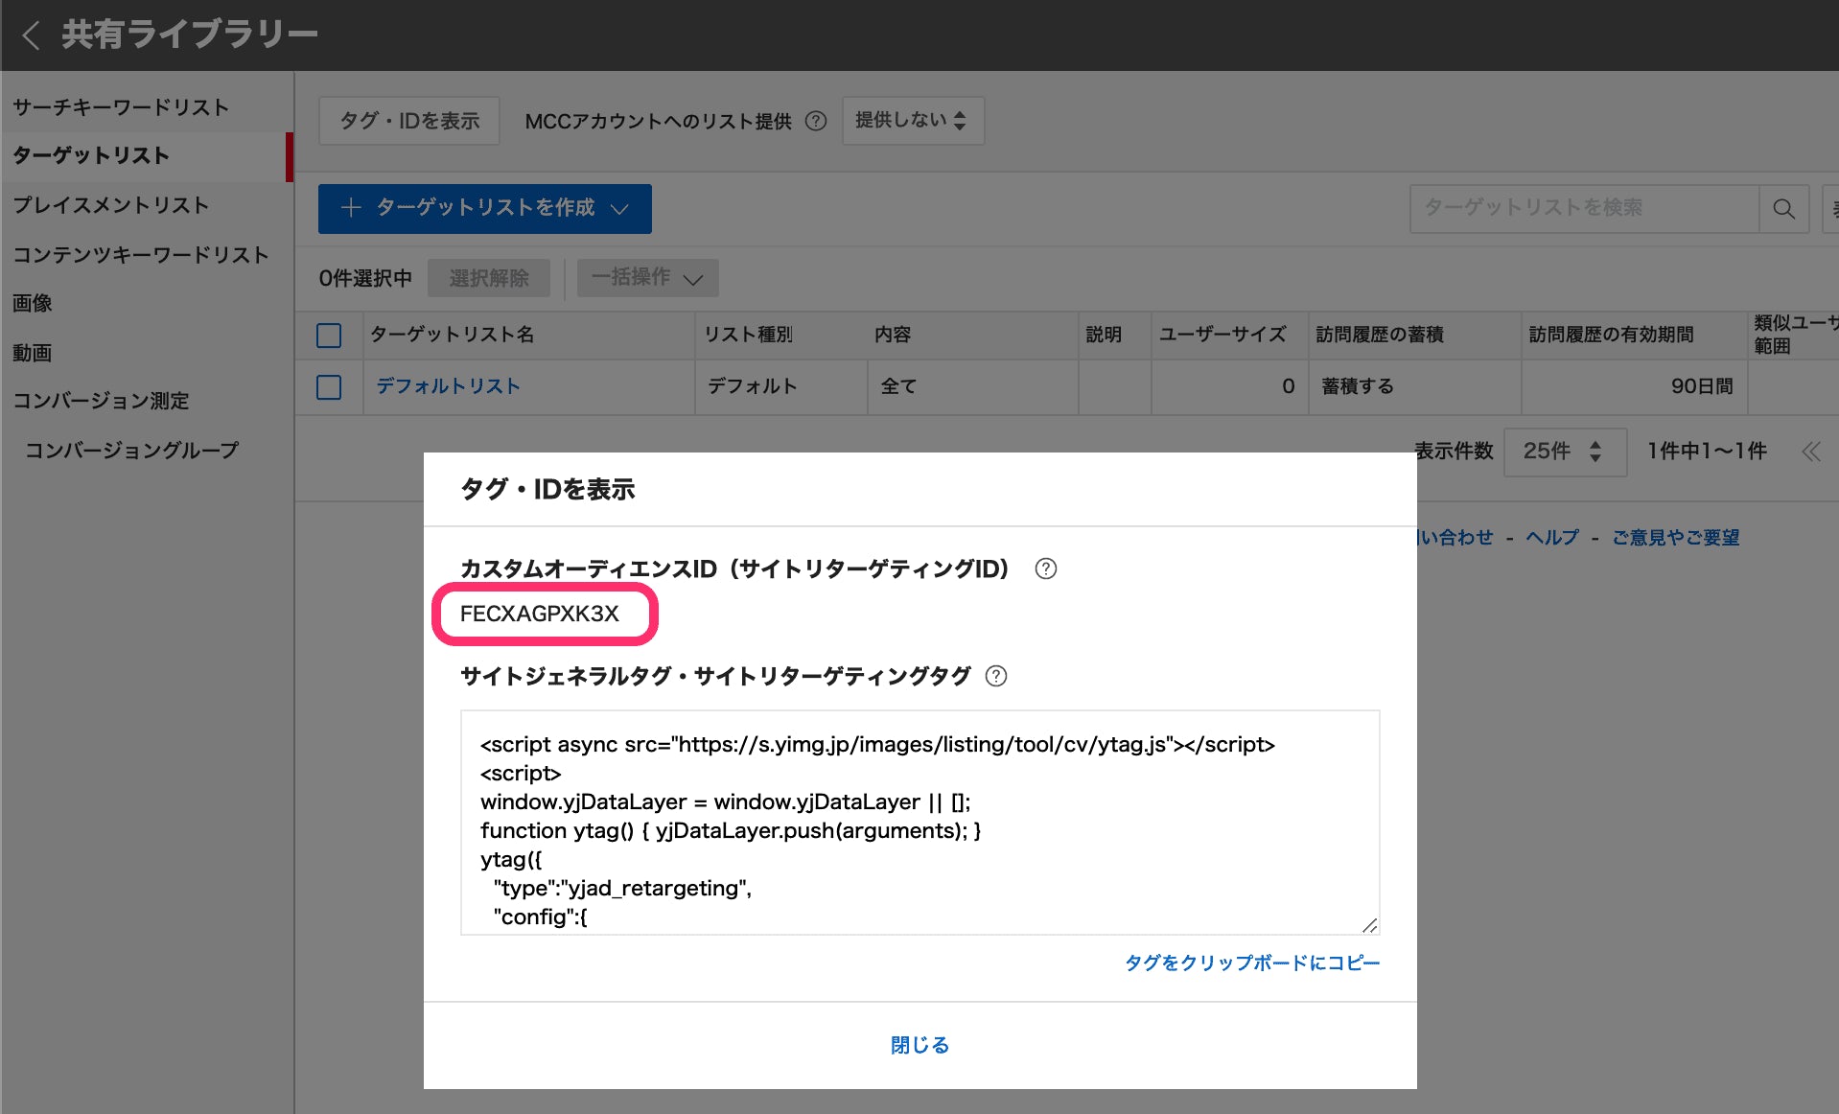Click the FECXAGPXK3X audience ID text

tap(540, 614)
